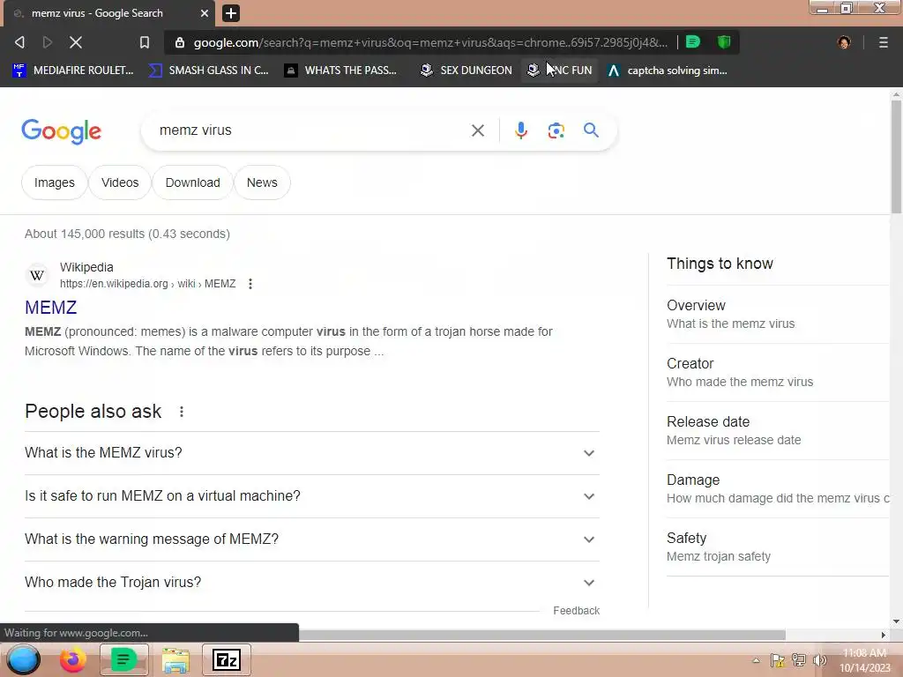The image size is (903, 677).
Task: Open the VNC FUN bookmark
Action: pyautogui.click(x=560, y=71)
